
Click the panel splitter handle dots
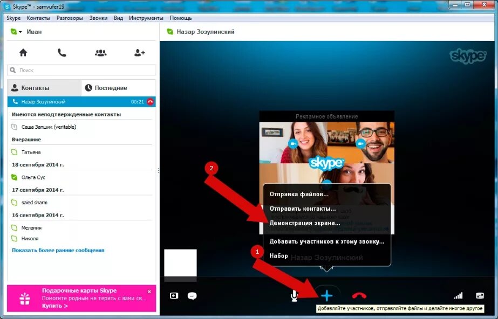(x=158, y=170)
